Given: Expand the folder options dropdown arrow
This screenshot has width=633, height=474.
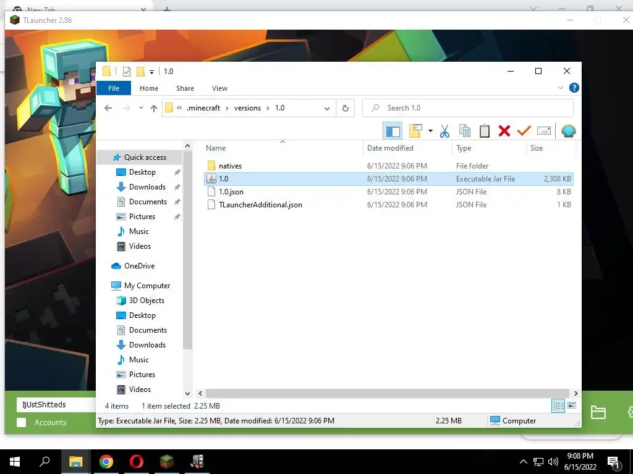Looking at the screenshot, I should [430, 131].
